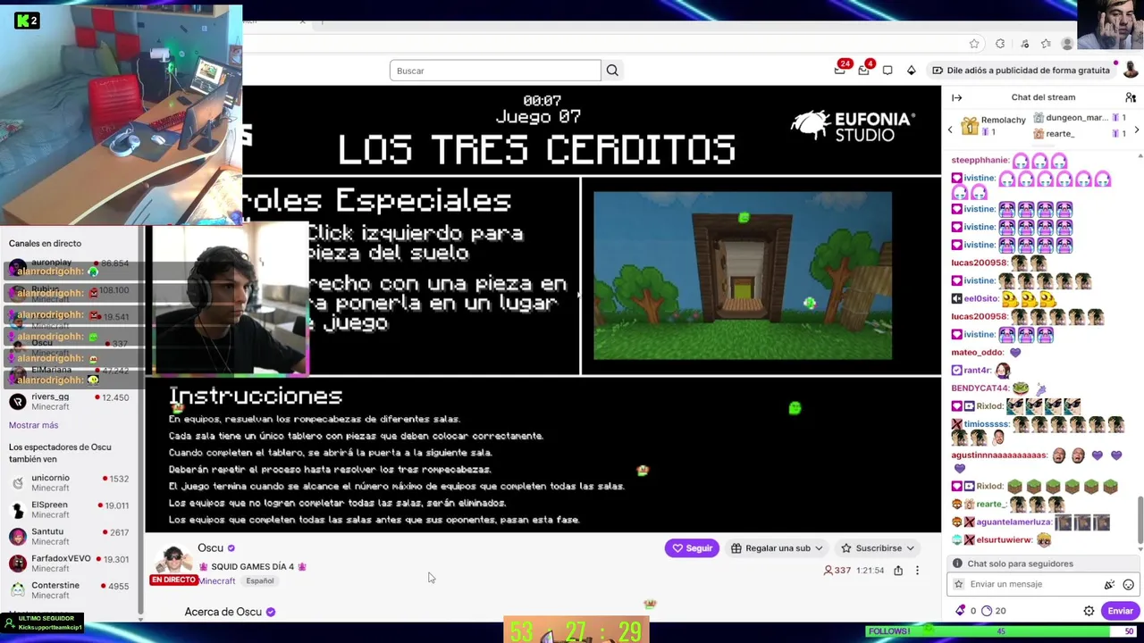Click Remolachy top gifter gift icon
The image size is (1144, 643).
[970, 125]
